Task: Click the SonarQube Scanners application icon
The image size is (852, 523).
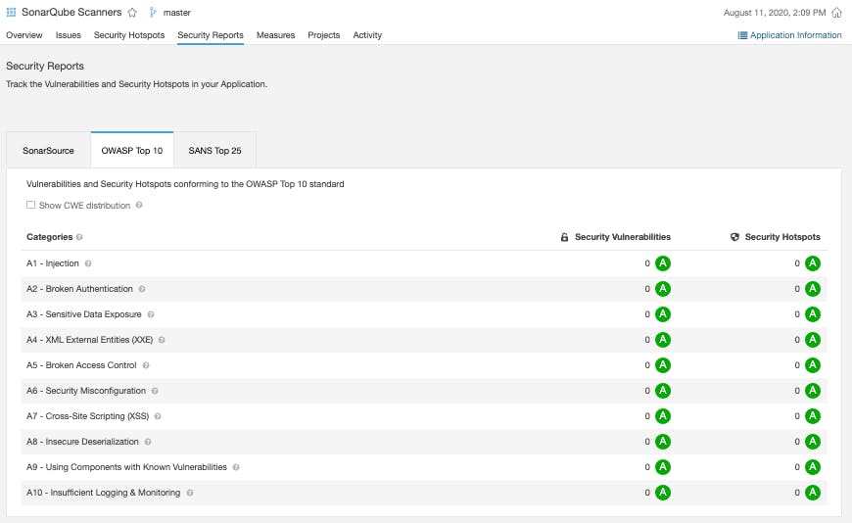Action: click(11, 12)
